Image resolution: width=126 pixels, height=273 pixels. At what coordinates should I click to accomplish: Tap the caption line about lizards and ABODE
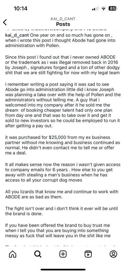click(62, 194)
